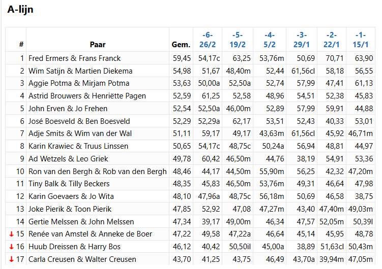Click the 51,63cl score cell
This screenshot has width=382, height=269.
[332, 247]
